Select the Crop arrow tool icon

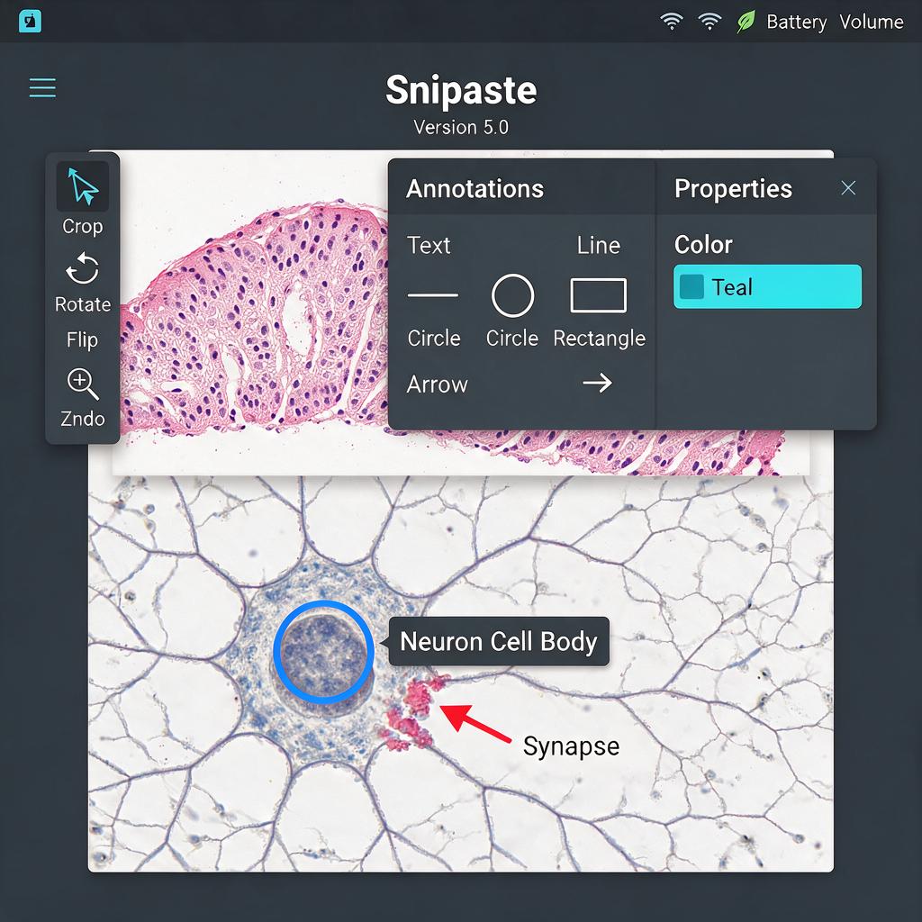[83, 186]
